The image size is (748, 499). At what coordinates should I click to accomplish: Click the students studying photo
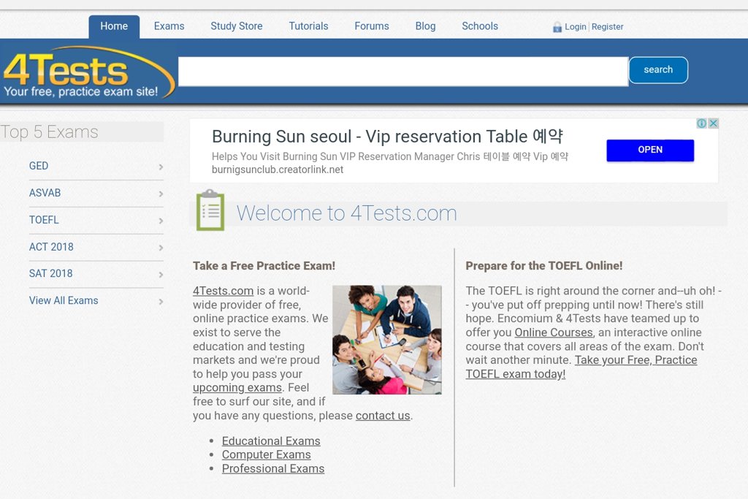(386, 340)
